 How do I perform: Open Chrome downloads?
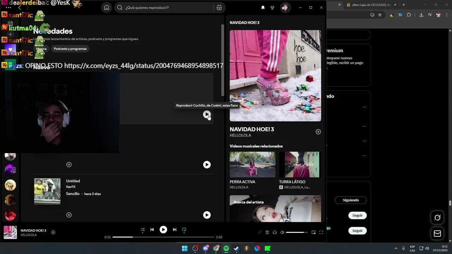tap(421, 15)
